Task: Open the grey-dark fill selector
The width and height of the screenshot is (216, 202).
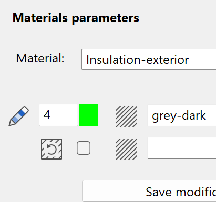Action: point(182,115)
